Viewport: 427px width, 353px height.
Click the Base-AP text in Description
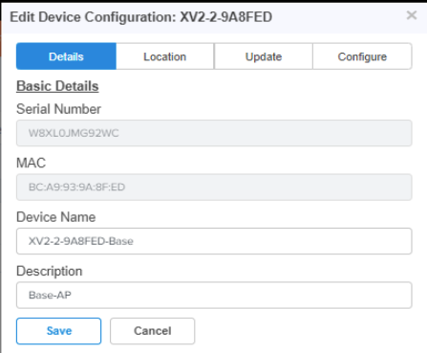[x=50, y=295]
